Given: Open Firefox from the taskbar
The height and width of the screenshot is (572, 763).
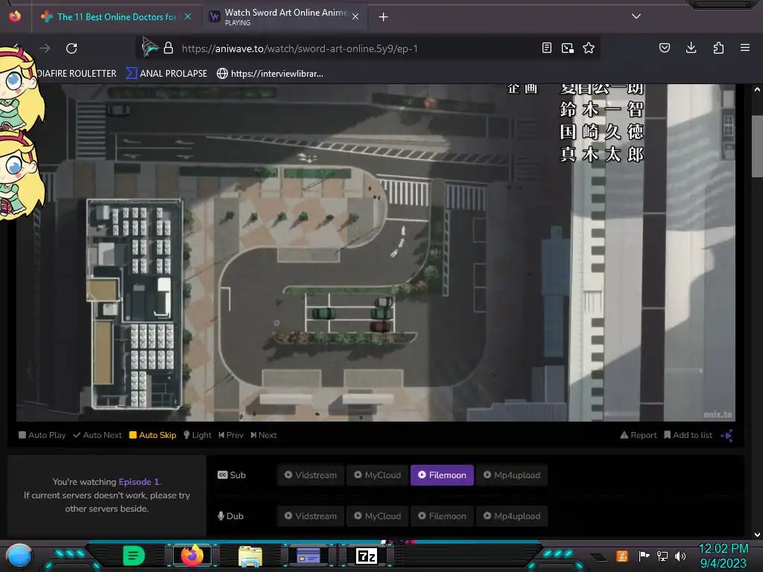Looking at the screenshot, I should coord(192,556).
